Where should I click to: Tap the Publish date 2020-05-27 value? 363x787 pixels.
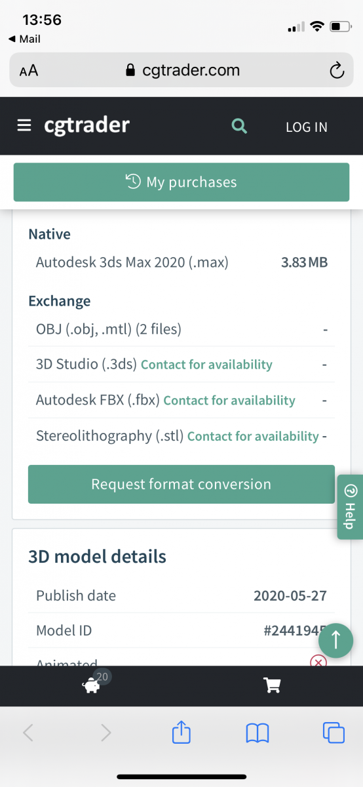click(x=290, y=596)
